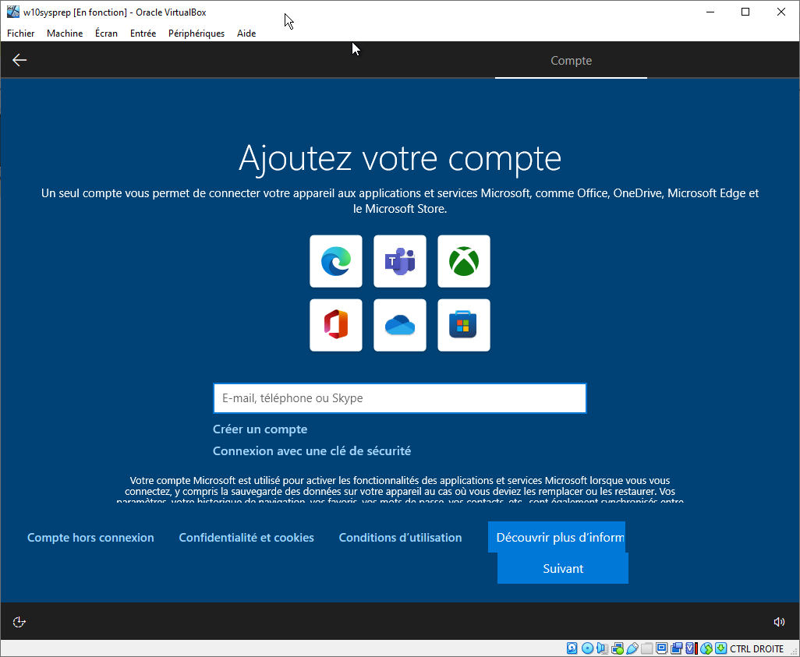Click the Microsoft Teams app tile
Screen dimensions: 800x657
tap(400, 261)
